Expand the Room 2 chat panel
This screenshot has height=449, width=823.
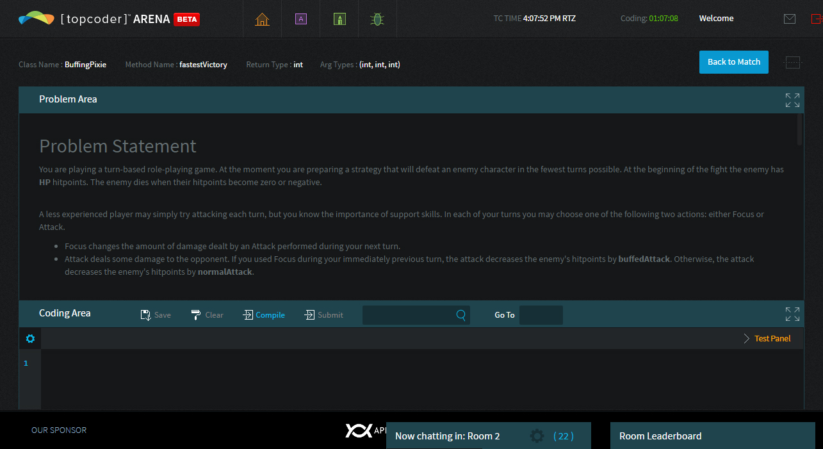447,436
